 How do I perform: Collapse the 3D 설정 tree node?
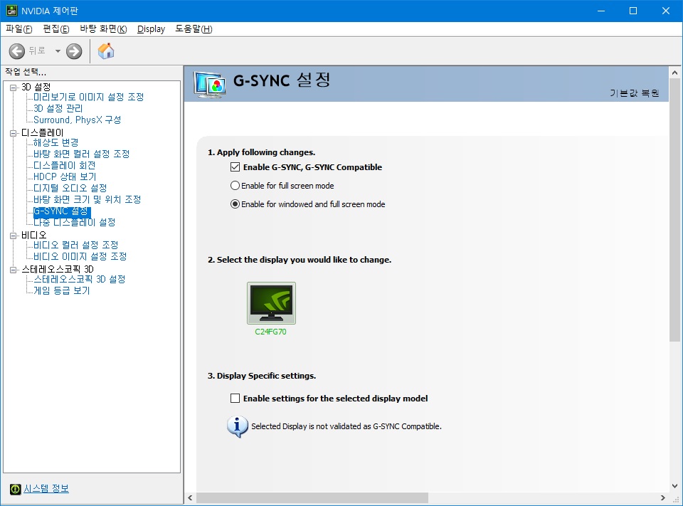click(x=13, y=87)
